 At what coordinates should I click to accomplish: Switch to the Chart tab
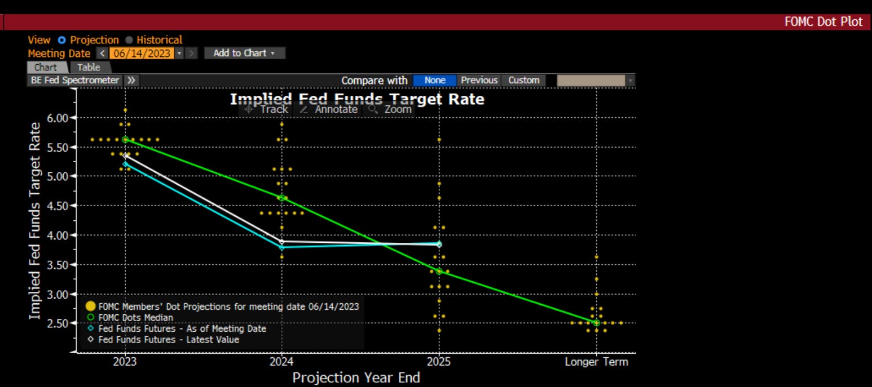click(46, 67)
